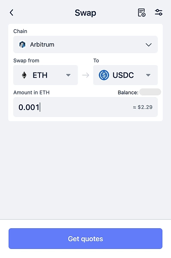Click the USDC token name
This screenshot has width=171, height=258.
point(123,75)
